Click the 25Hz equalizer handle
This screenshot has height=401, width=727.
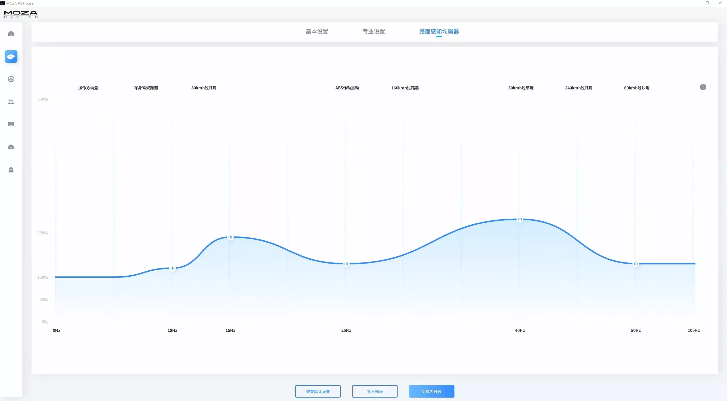point(346,264)
